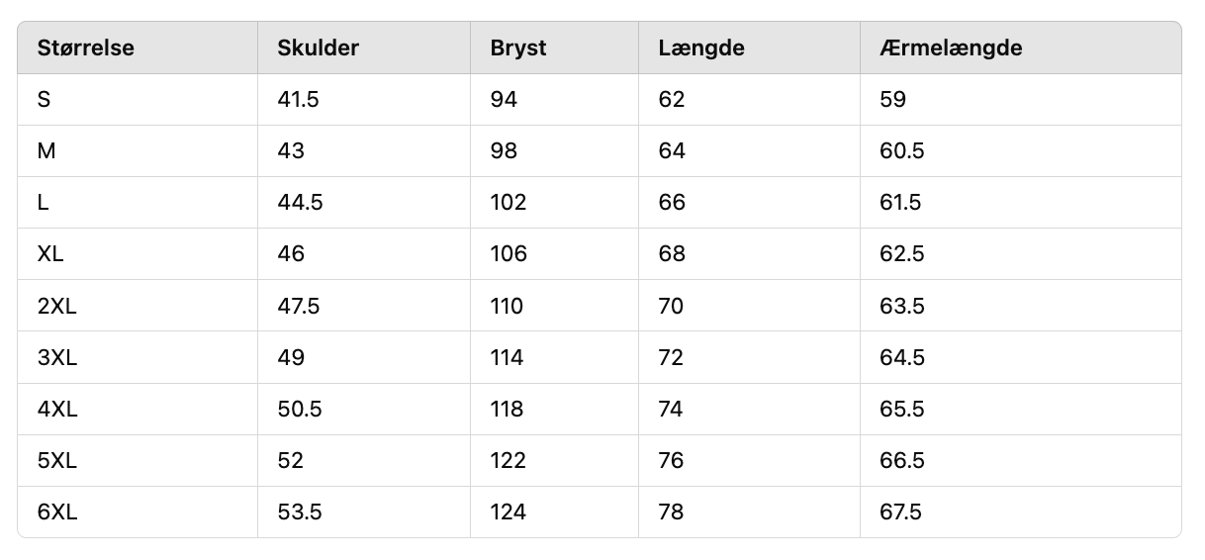This screenshot has height=560, width=1205.
Task: Click the 2XL size row label
Action: (x=56, y=306)
